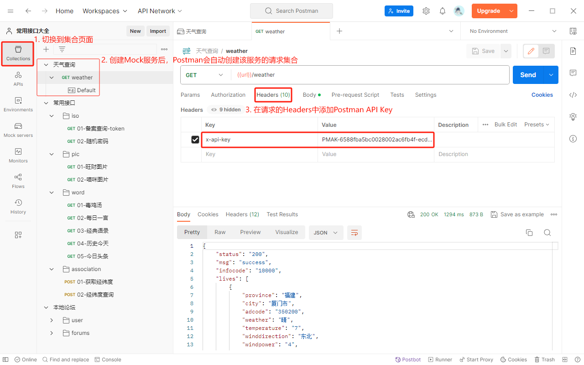
Task: Open the No Environment dropdown
Action: [x=513, y=31]
